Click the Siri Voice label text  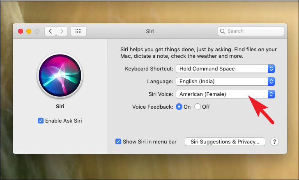pyautogui.click(x=161, y=94)
